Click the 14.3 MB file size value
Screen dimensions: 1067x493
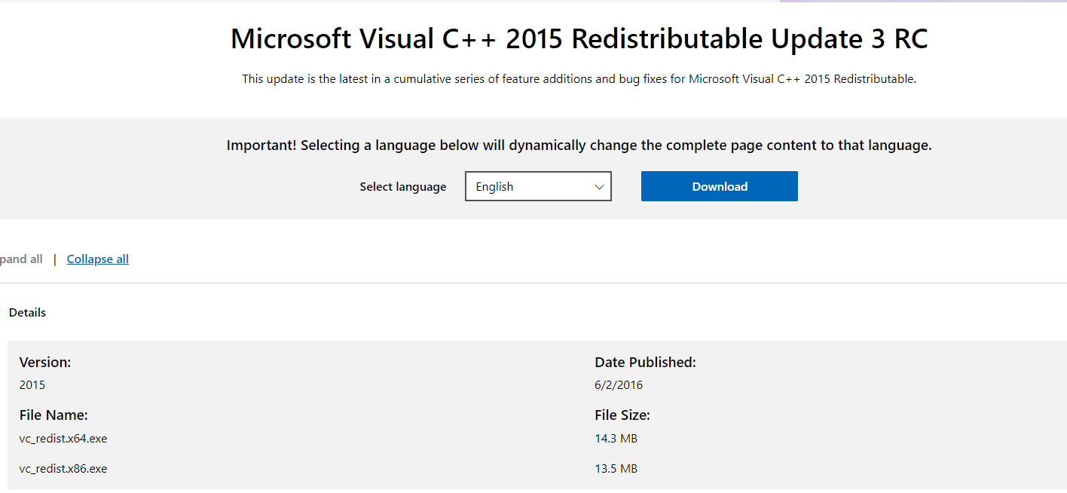tap(616, 438)
